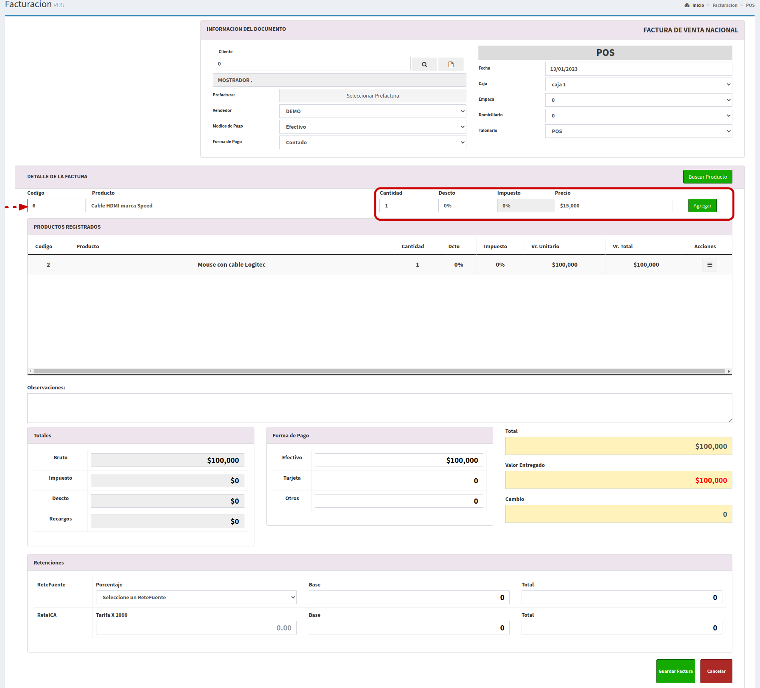Click the table's right scroll arrow
Screen dimensions: 760x688
tap(729, 371)
